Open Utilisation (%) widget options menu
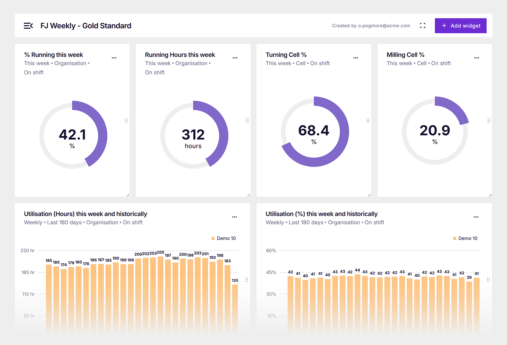 coord(476,217)
